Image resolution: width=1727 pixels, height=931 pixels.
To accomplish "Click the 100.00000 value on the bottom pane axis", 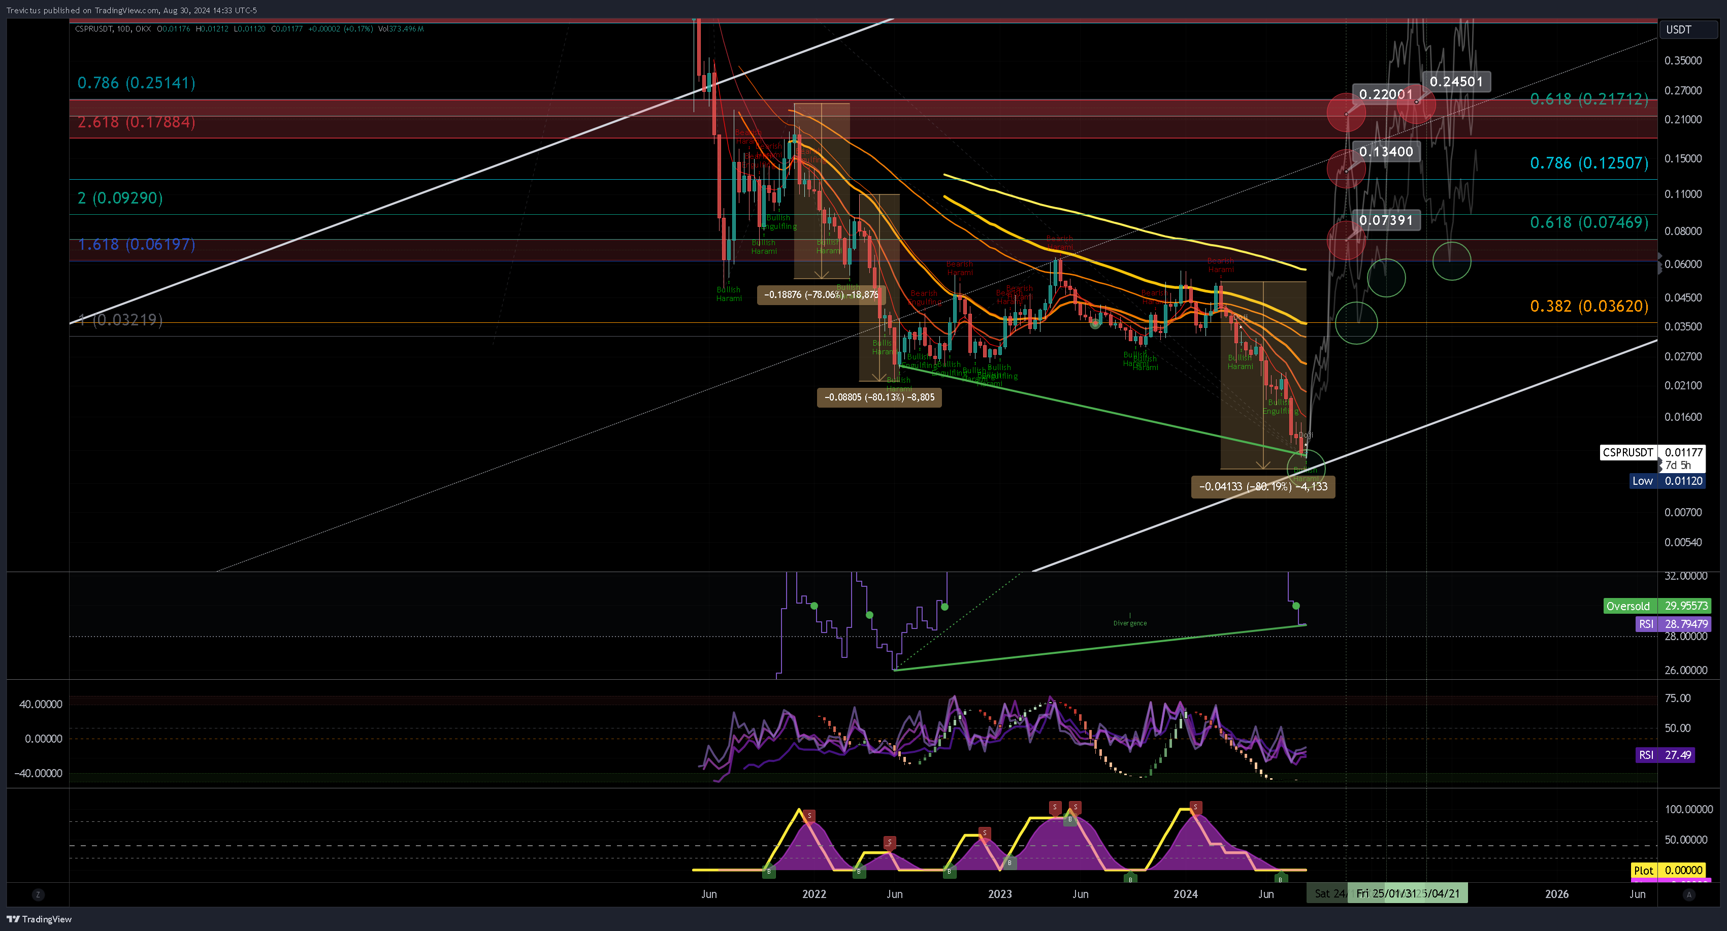I will 1689,809.
